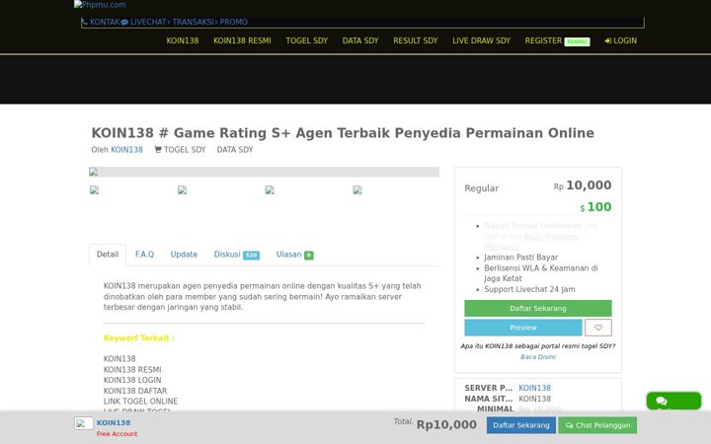Open the KOIN138 server link in info panel
The height and width of the screenshot is (444, 711).
pos(534,388)
